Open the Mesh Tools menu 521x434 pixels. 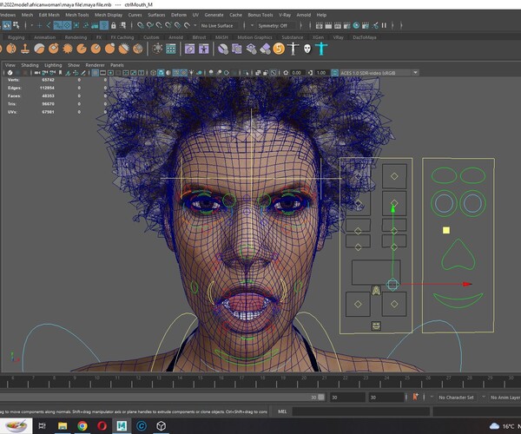[x=77, y=15]
